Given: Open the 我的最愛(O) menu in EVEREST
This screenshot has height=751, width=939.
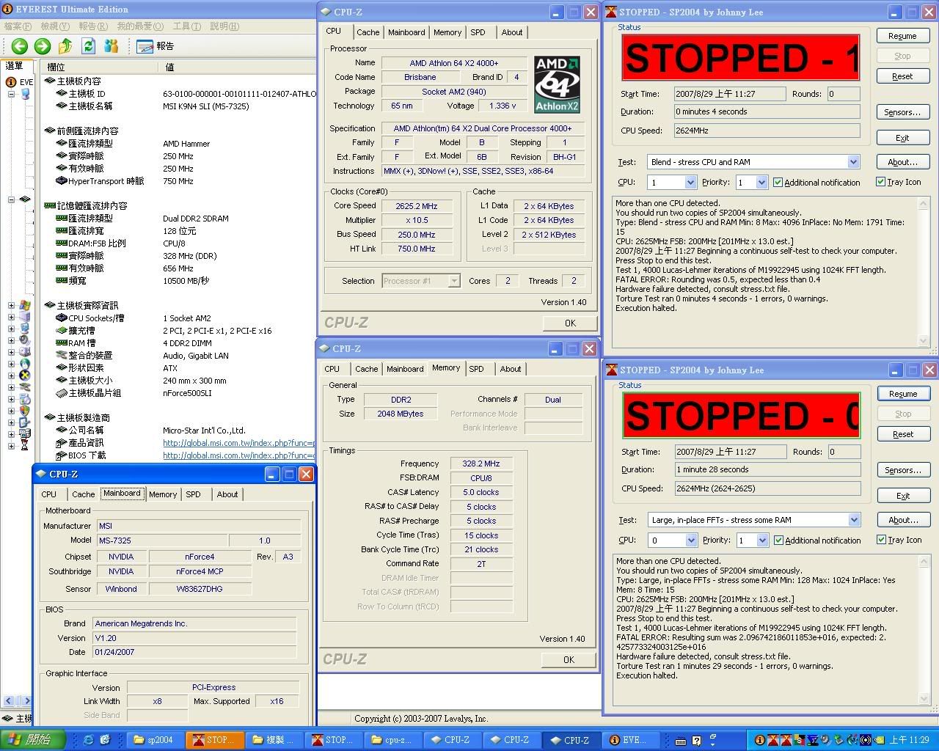Looking at the screenshot, I should coord(140,26).
